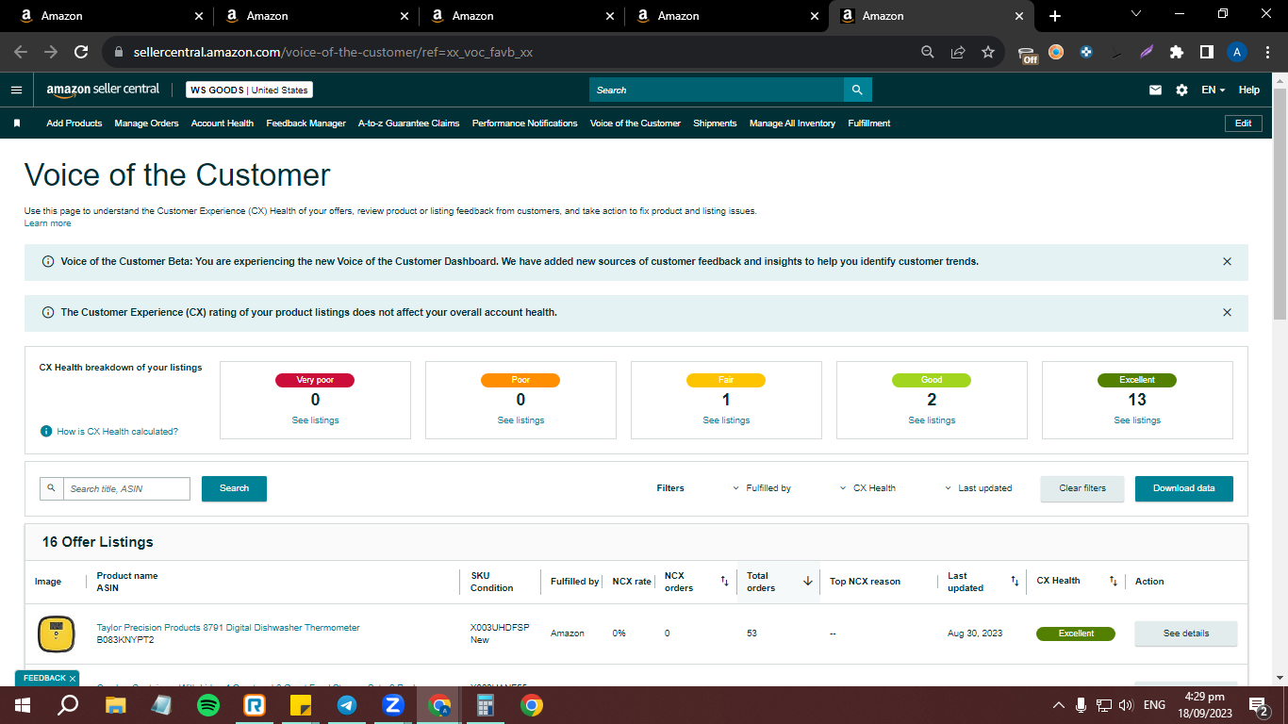Reload the page in Chrome
Image resolution: width=1288 pixels, height=724 pixels.
[x=81, y=52]
